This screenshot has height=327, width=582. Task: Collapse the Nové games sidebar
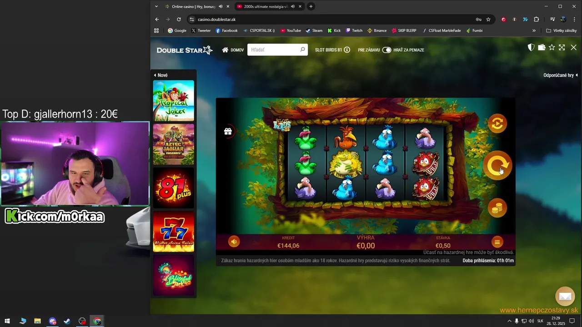click(161, 75)
